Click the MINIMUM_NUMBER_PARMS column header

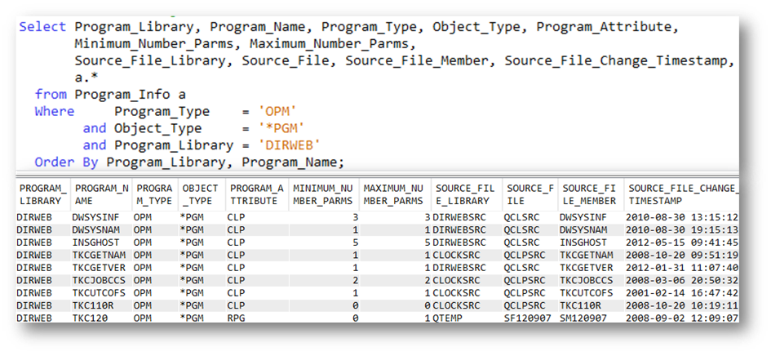tap(323, 194)
